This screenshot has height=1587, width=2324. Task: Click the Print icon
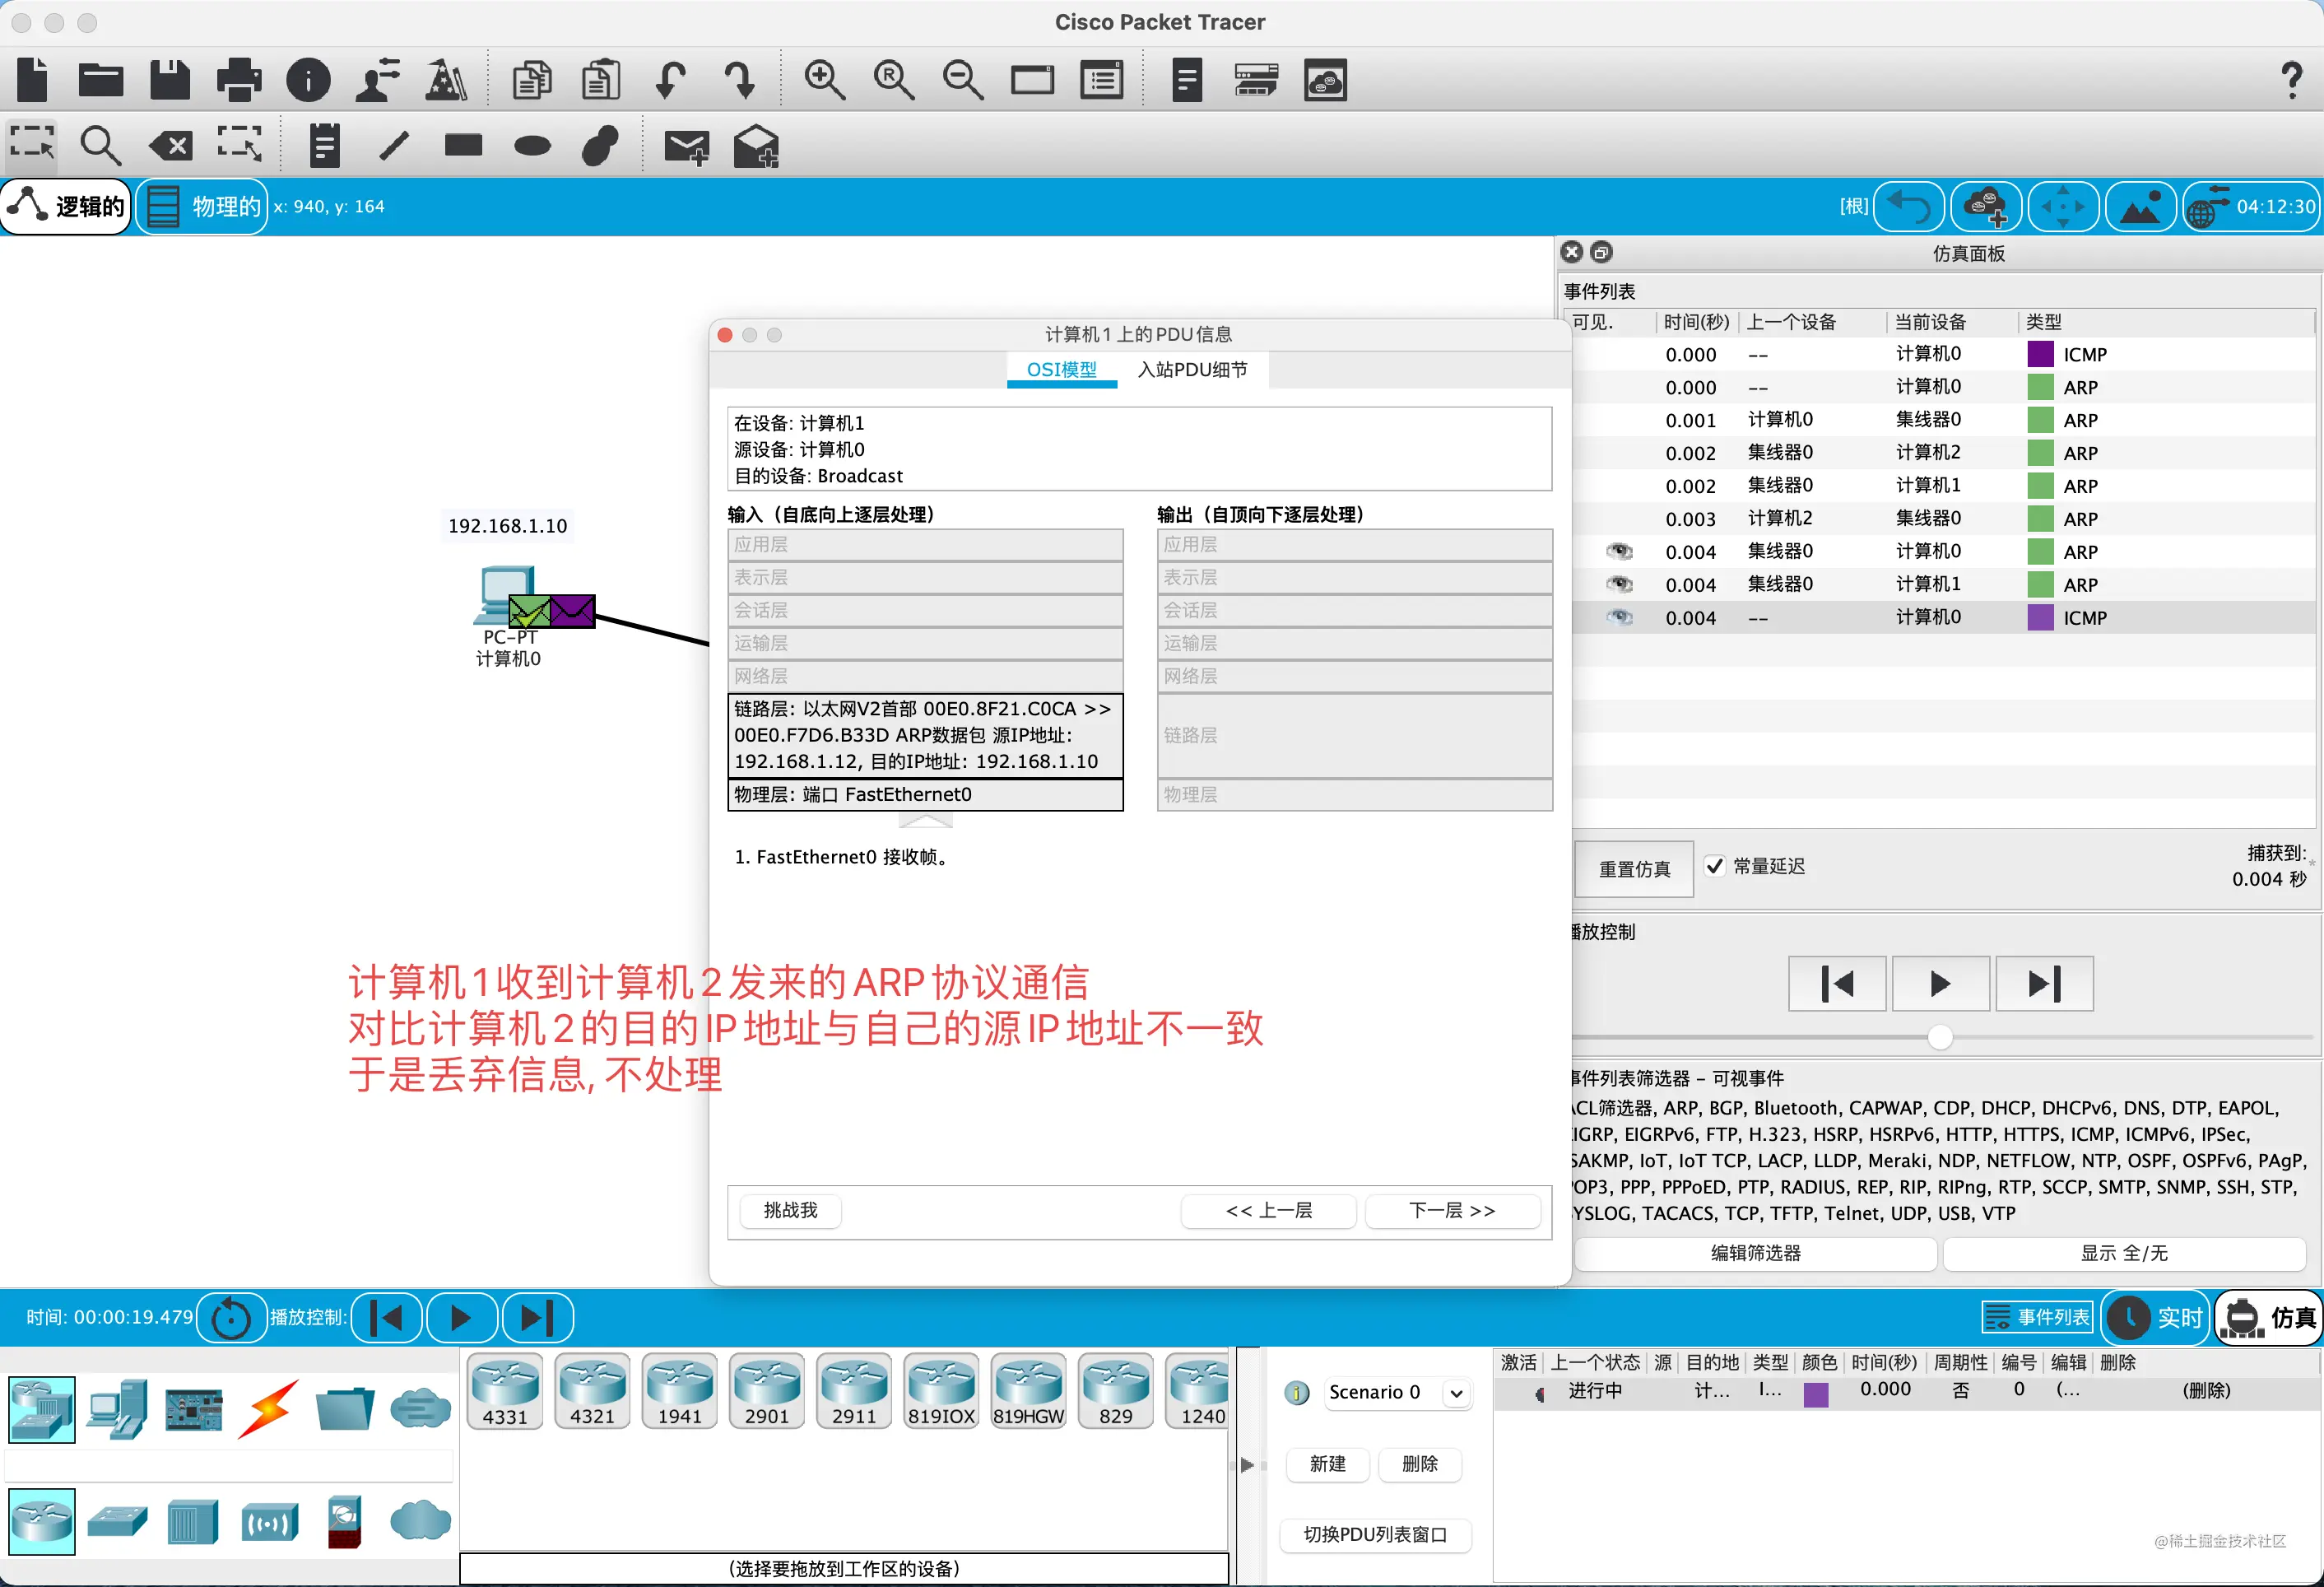pyautogui.click(x=239, y=80)
